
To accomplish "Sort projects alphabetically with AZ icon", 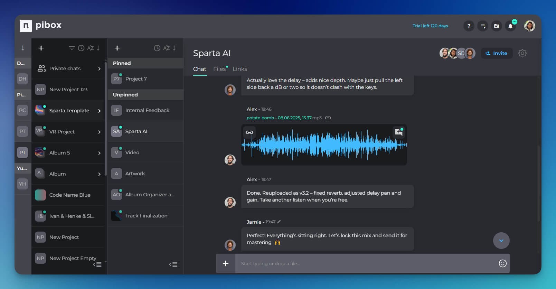I will [x=91, y=48].
